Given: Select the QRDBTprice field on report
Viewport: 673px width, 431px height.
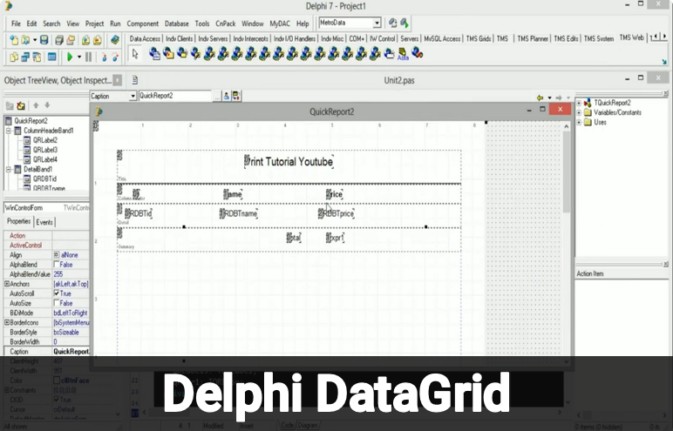Looking at the screenshot, I should [x=336, y=213].
